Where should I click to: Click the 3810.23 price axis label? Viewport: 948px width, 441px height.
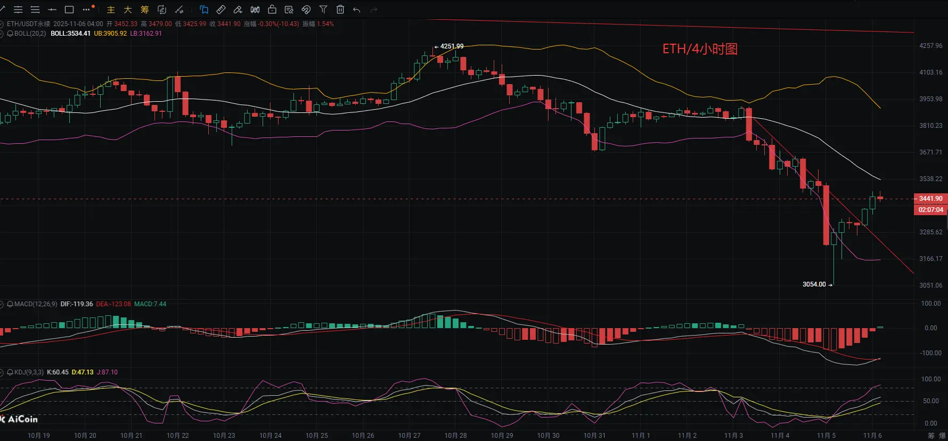pos(930,126)
